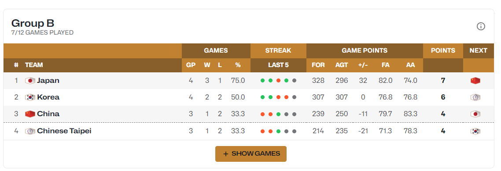Click Korea's last orange streak dot

[286, 97]
